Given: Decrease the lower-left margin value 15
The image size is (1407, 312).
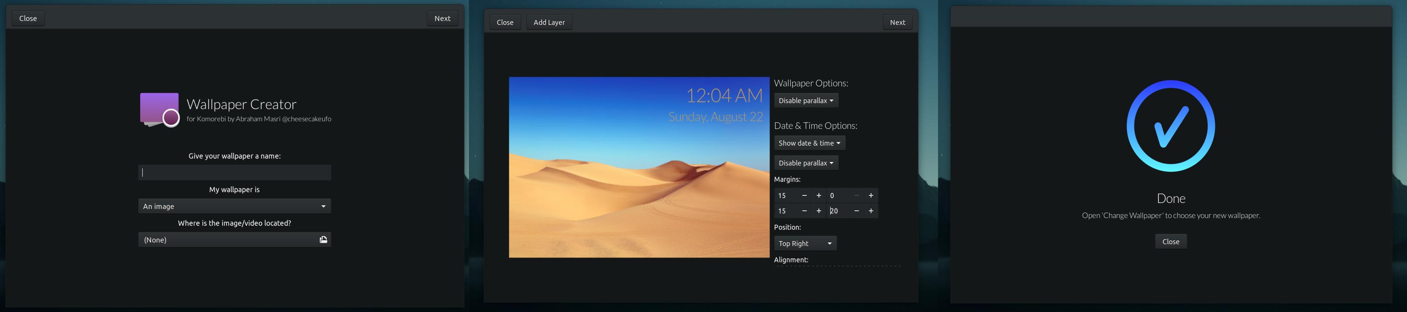Looking at the screenshot, I should click(x=804, y=211).
